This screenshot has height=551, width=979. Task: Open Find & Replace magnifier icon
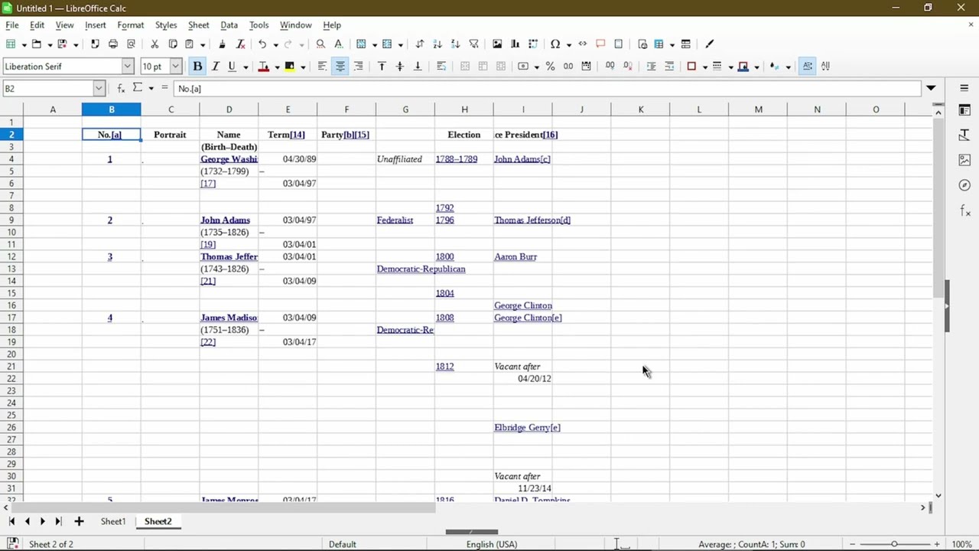tap(320, 44)
